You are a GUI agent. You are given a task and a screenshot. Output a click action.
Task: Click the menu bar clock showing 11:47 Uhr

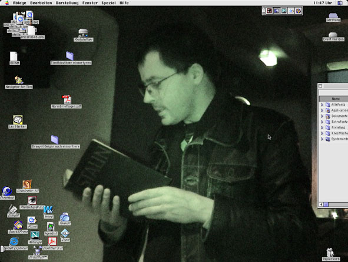point(323,3)
